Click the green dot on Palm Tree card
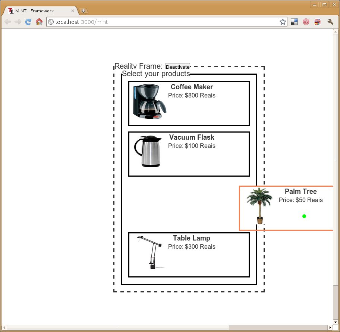Screen dimensions: 340x332 tap(304, 216)
